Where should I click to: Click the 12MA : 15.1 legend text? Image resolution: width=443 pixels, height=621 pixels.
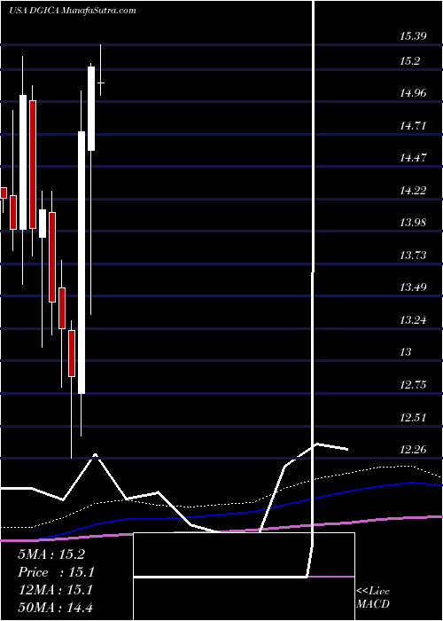coord(56,590)
